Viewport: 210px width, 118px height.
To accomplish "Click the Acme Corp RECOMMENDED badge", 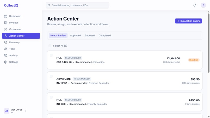I will [x=82, y=79].
